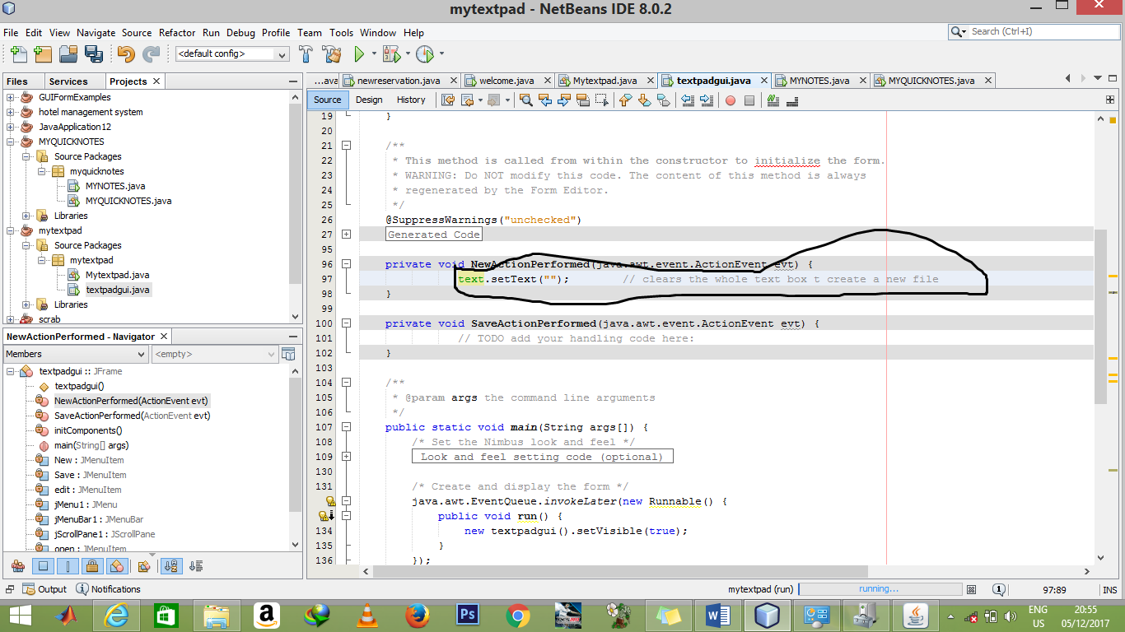Click the New Project toolbar icon
Image resolution: width=1125 pixels, height=632 pixels.
[x=43, y=54]
